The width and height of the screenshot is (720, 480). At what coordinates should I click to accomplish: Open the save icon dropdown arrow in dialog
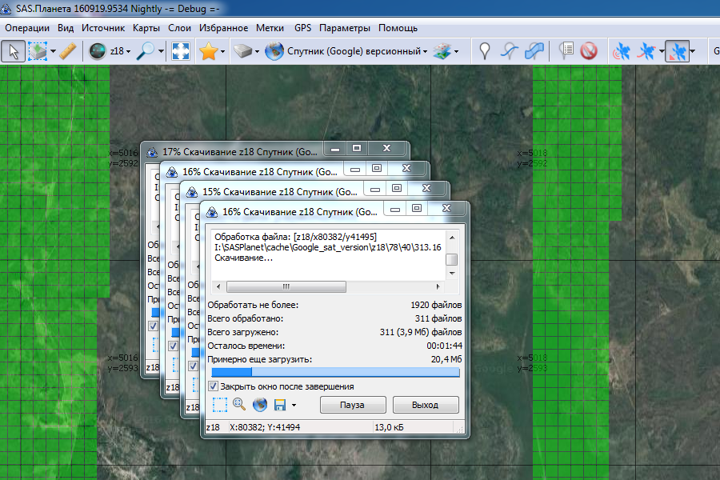click(x=294, y=406)
